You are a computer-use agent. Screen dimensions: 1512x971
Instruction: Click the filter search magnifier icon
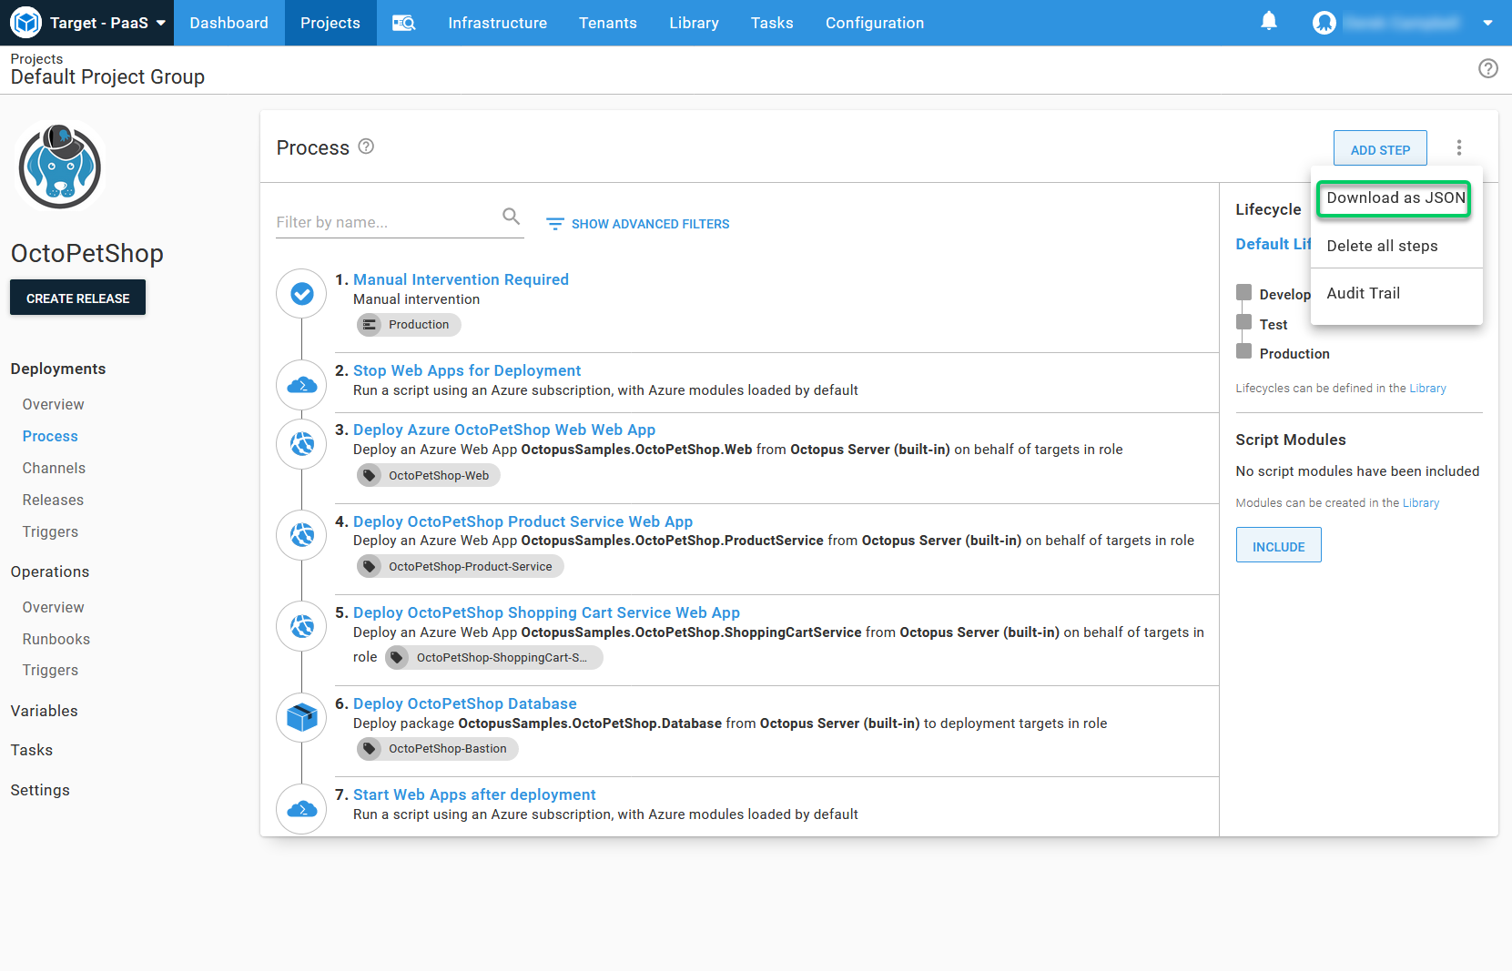511,217
